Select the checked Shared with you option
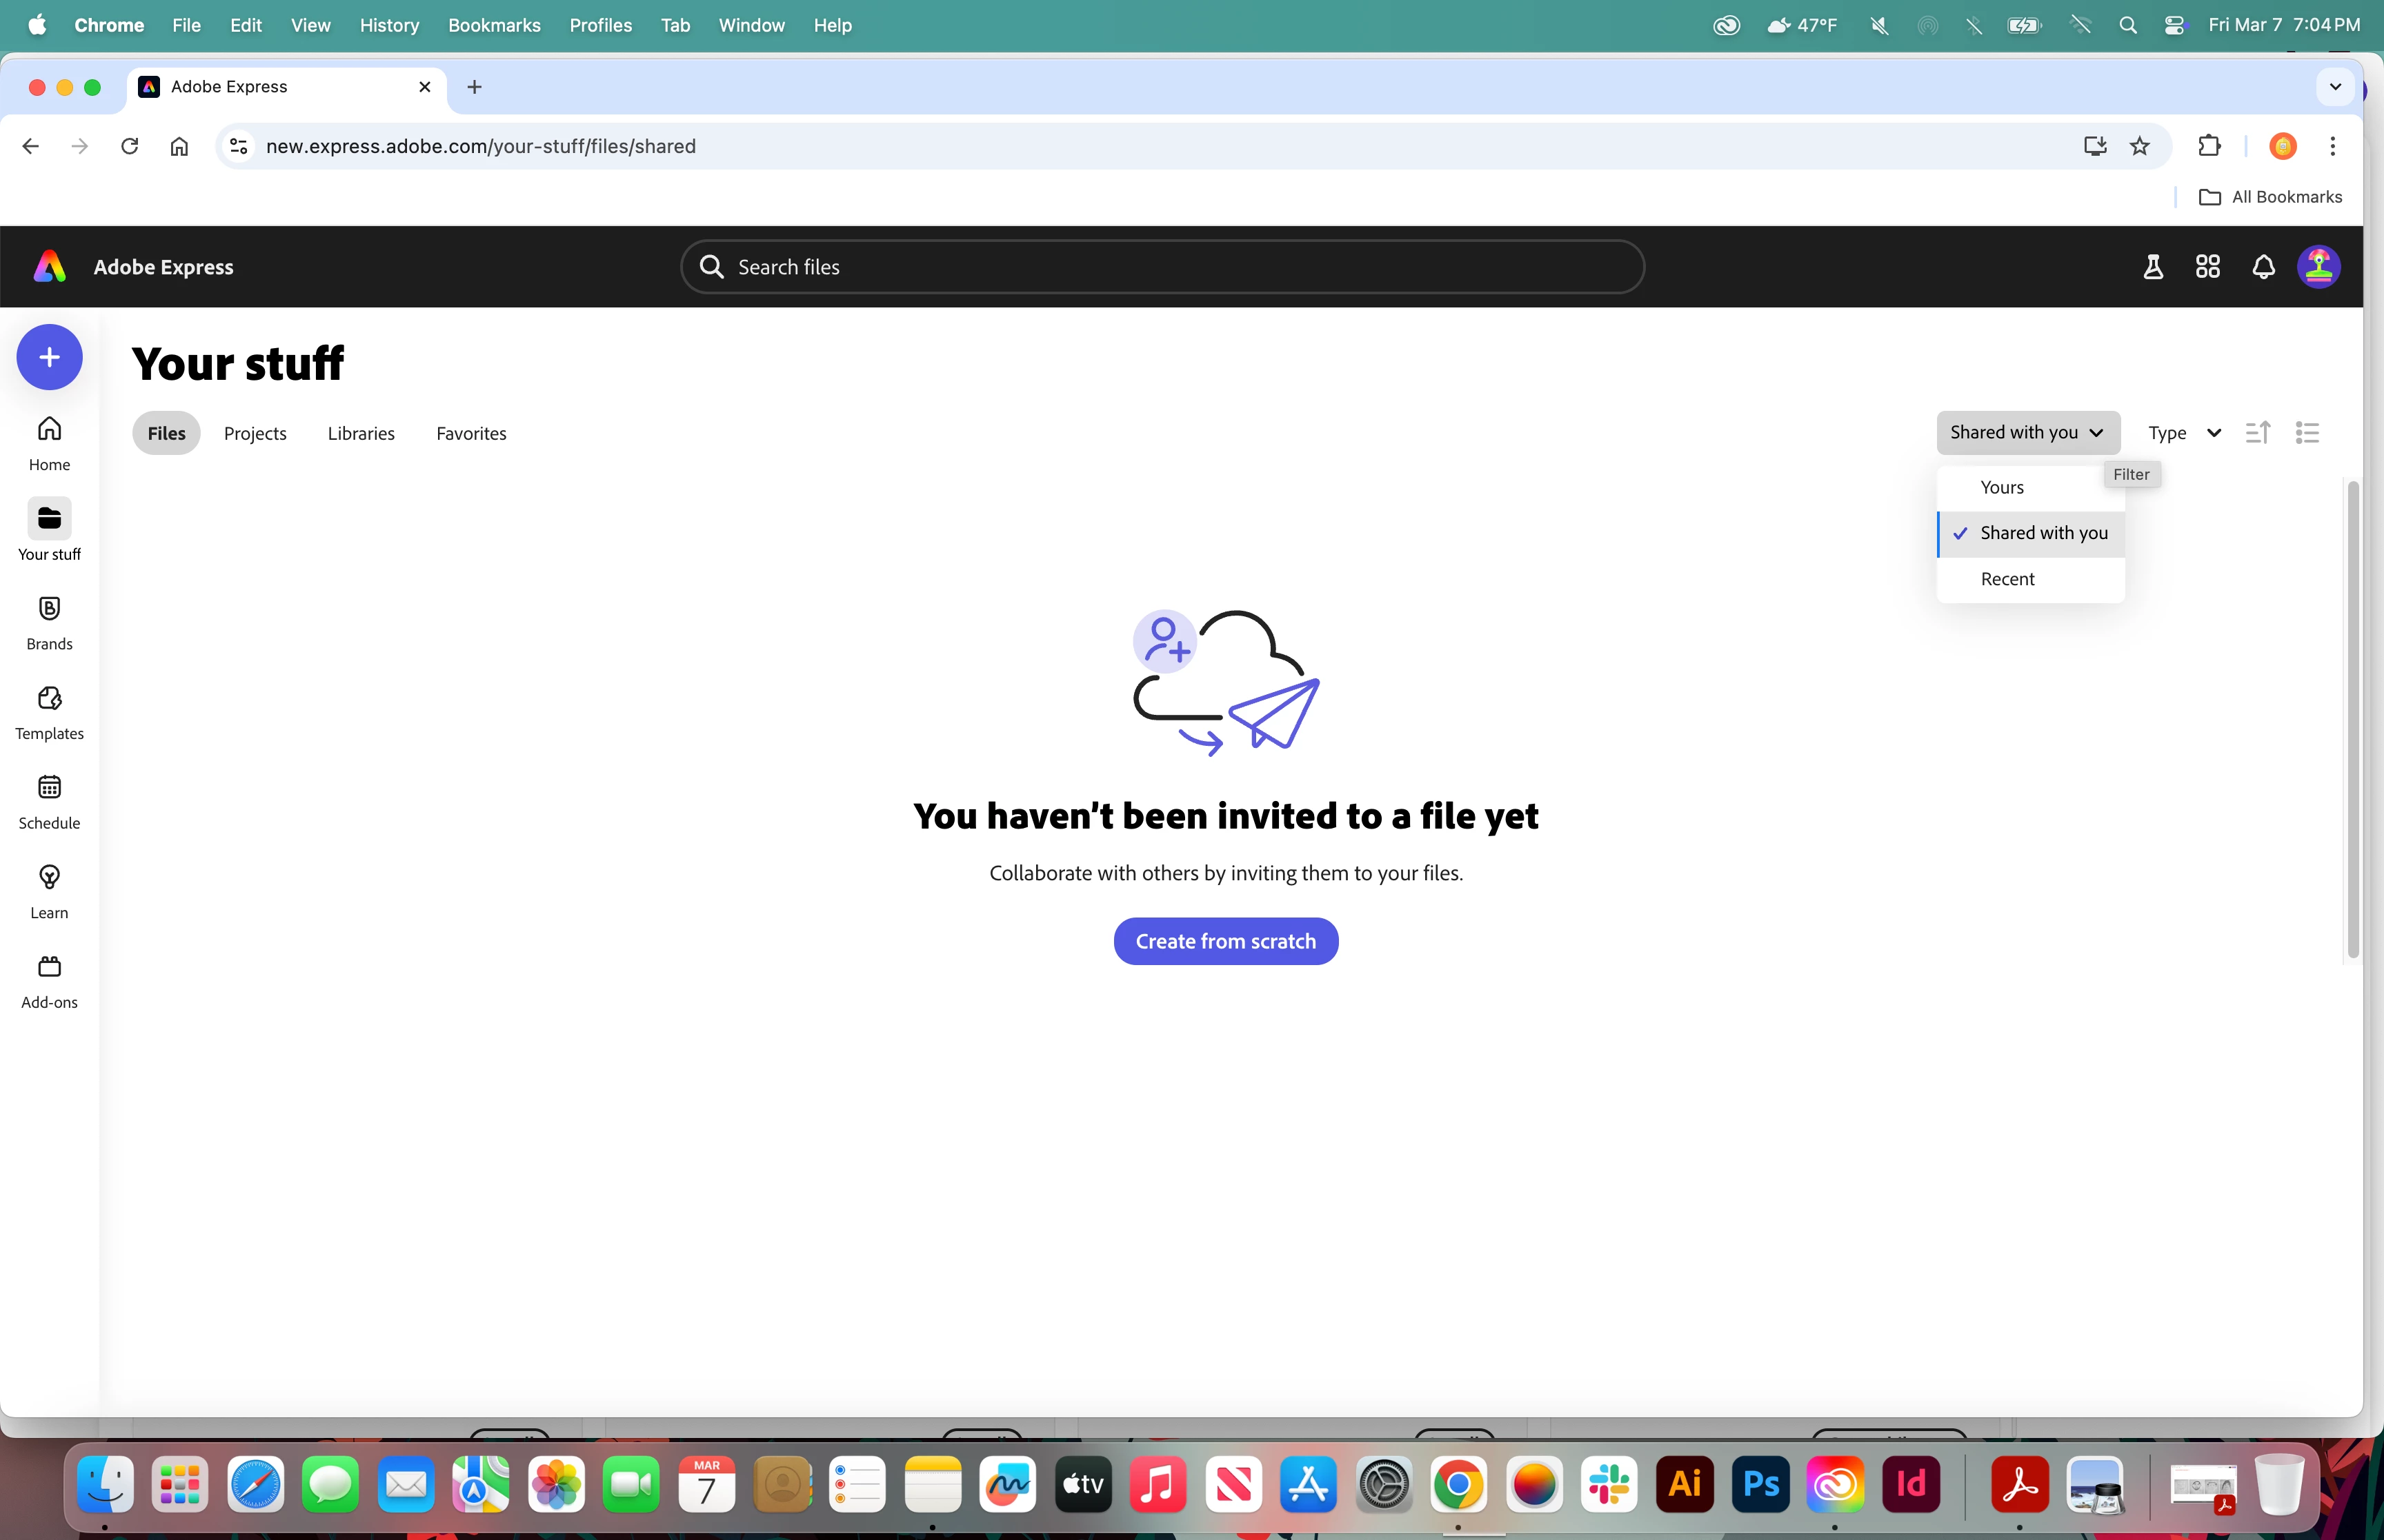This screenshot has width=2384, height=1540. tap(2043, 533)
